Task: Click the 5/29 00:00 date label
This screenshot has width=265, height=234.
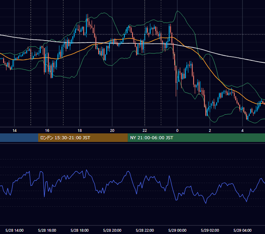Action: point(177,230)
